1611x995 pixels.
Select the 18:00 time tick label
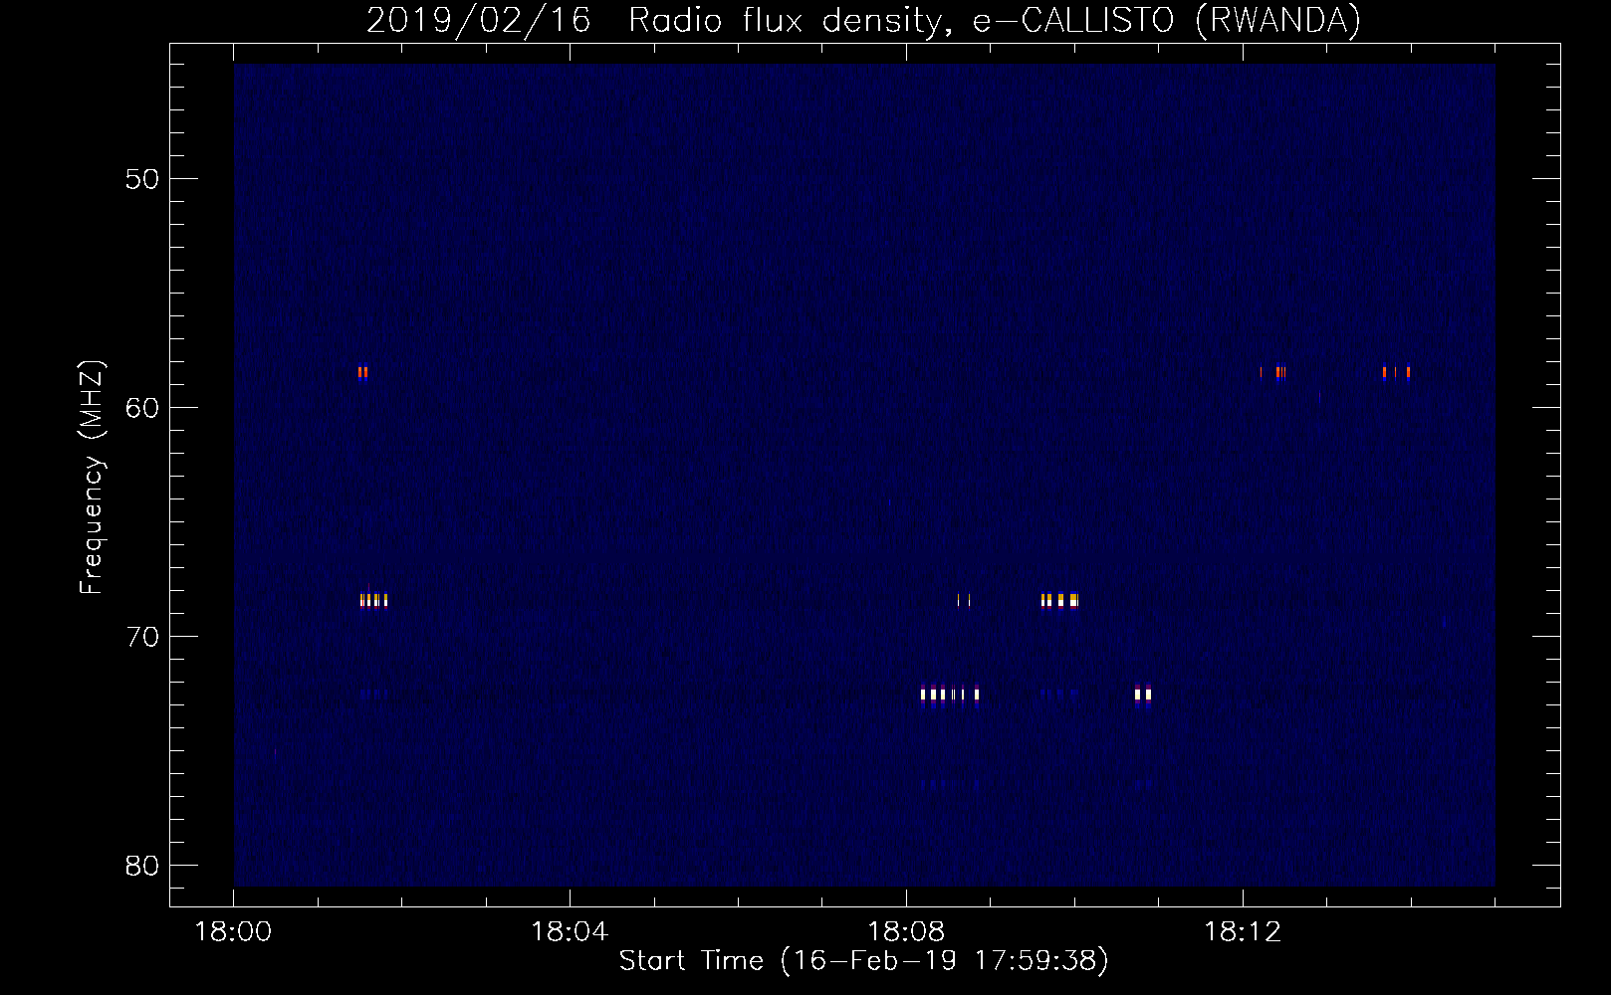233,932
